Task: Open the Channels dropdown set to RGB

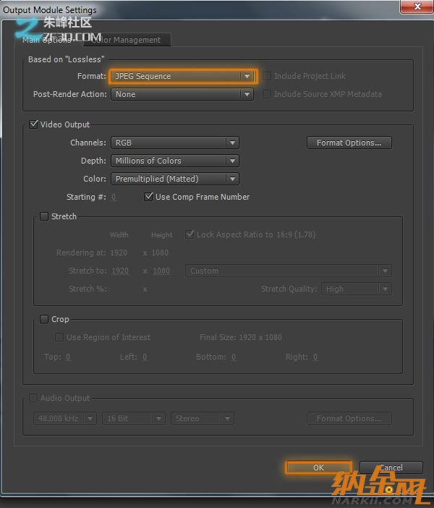Action: point(175,143)
